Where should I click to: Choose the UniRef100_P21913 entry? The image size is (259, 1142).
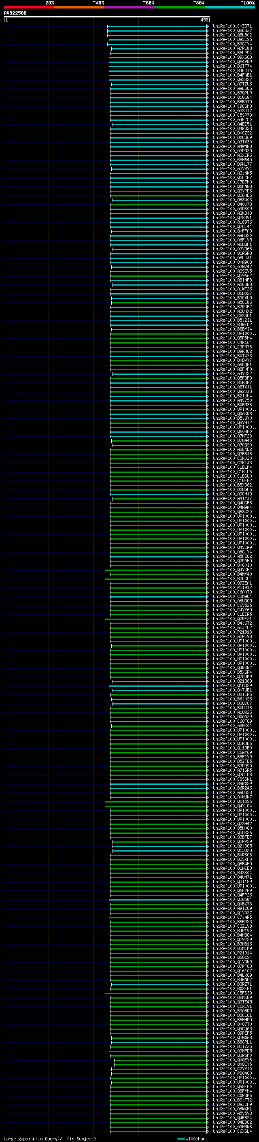point(232,632)
